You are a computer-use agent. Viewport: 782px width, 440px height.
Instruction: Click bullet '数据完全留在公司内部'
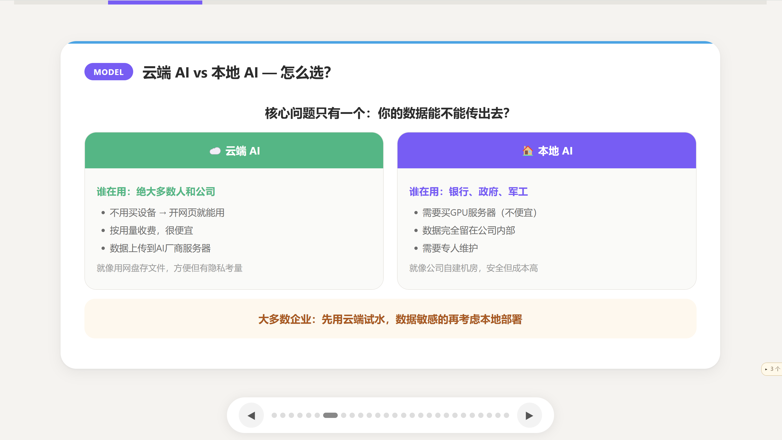[468, 230]
